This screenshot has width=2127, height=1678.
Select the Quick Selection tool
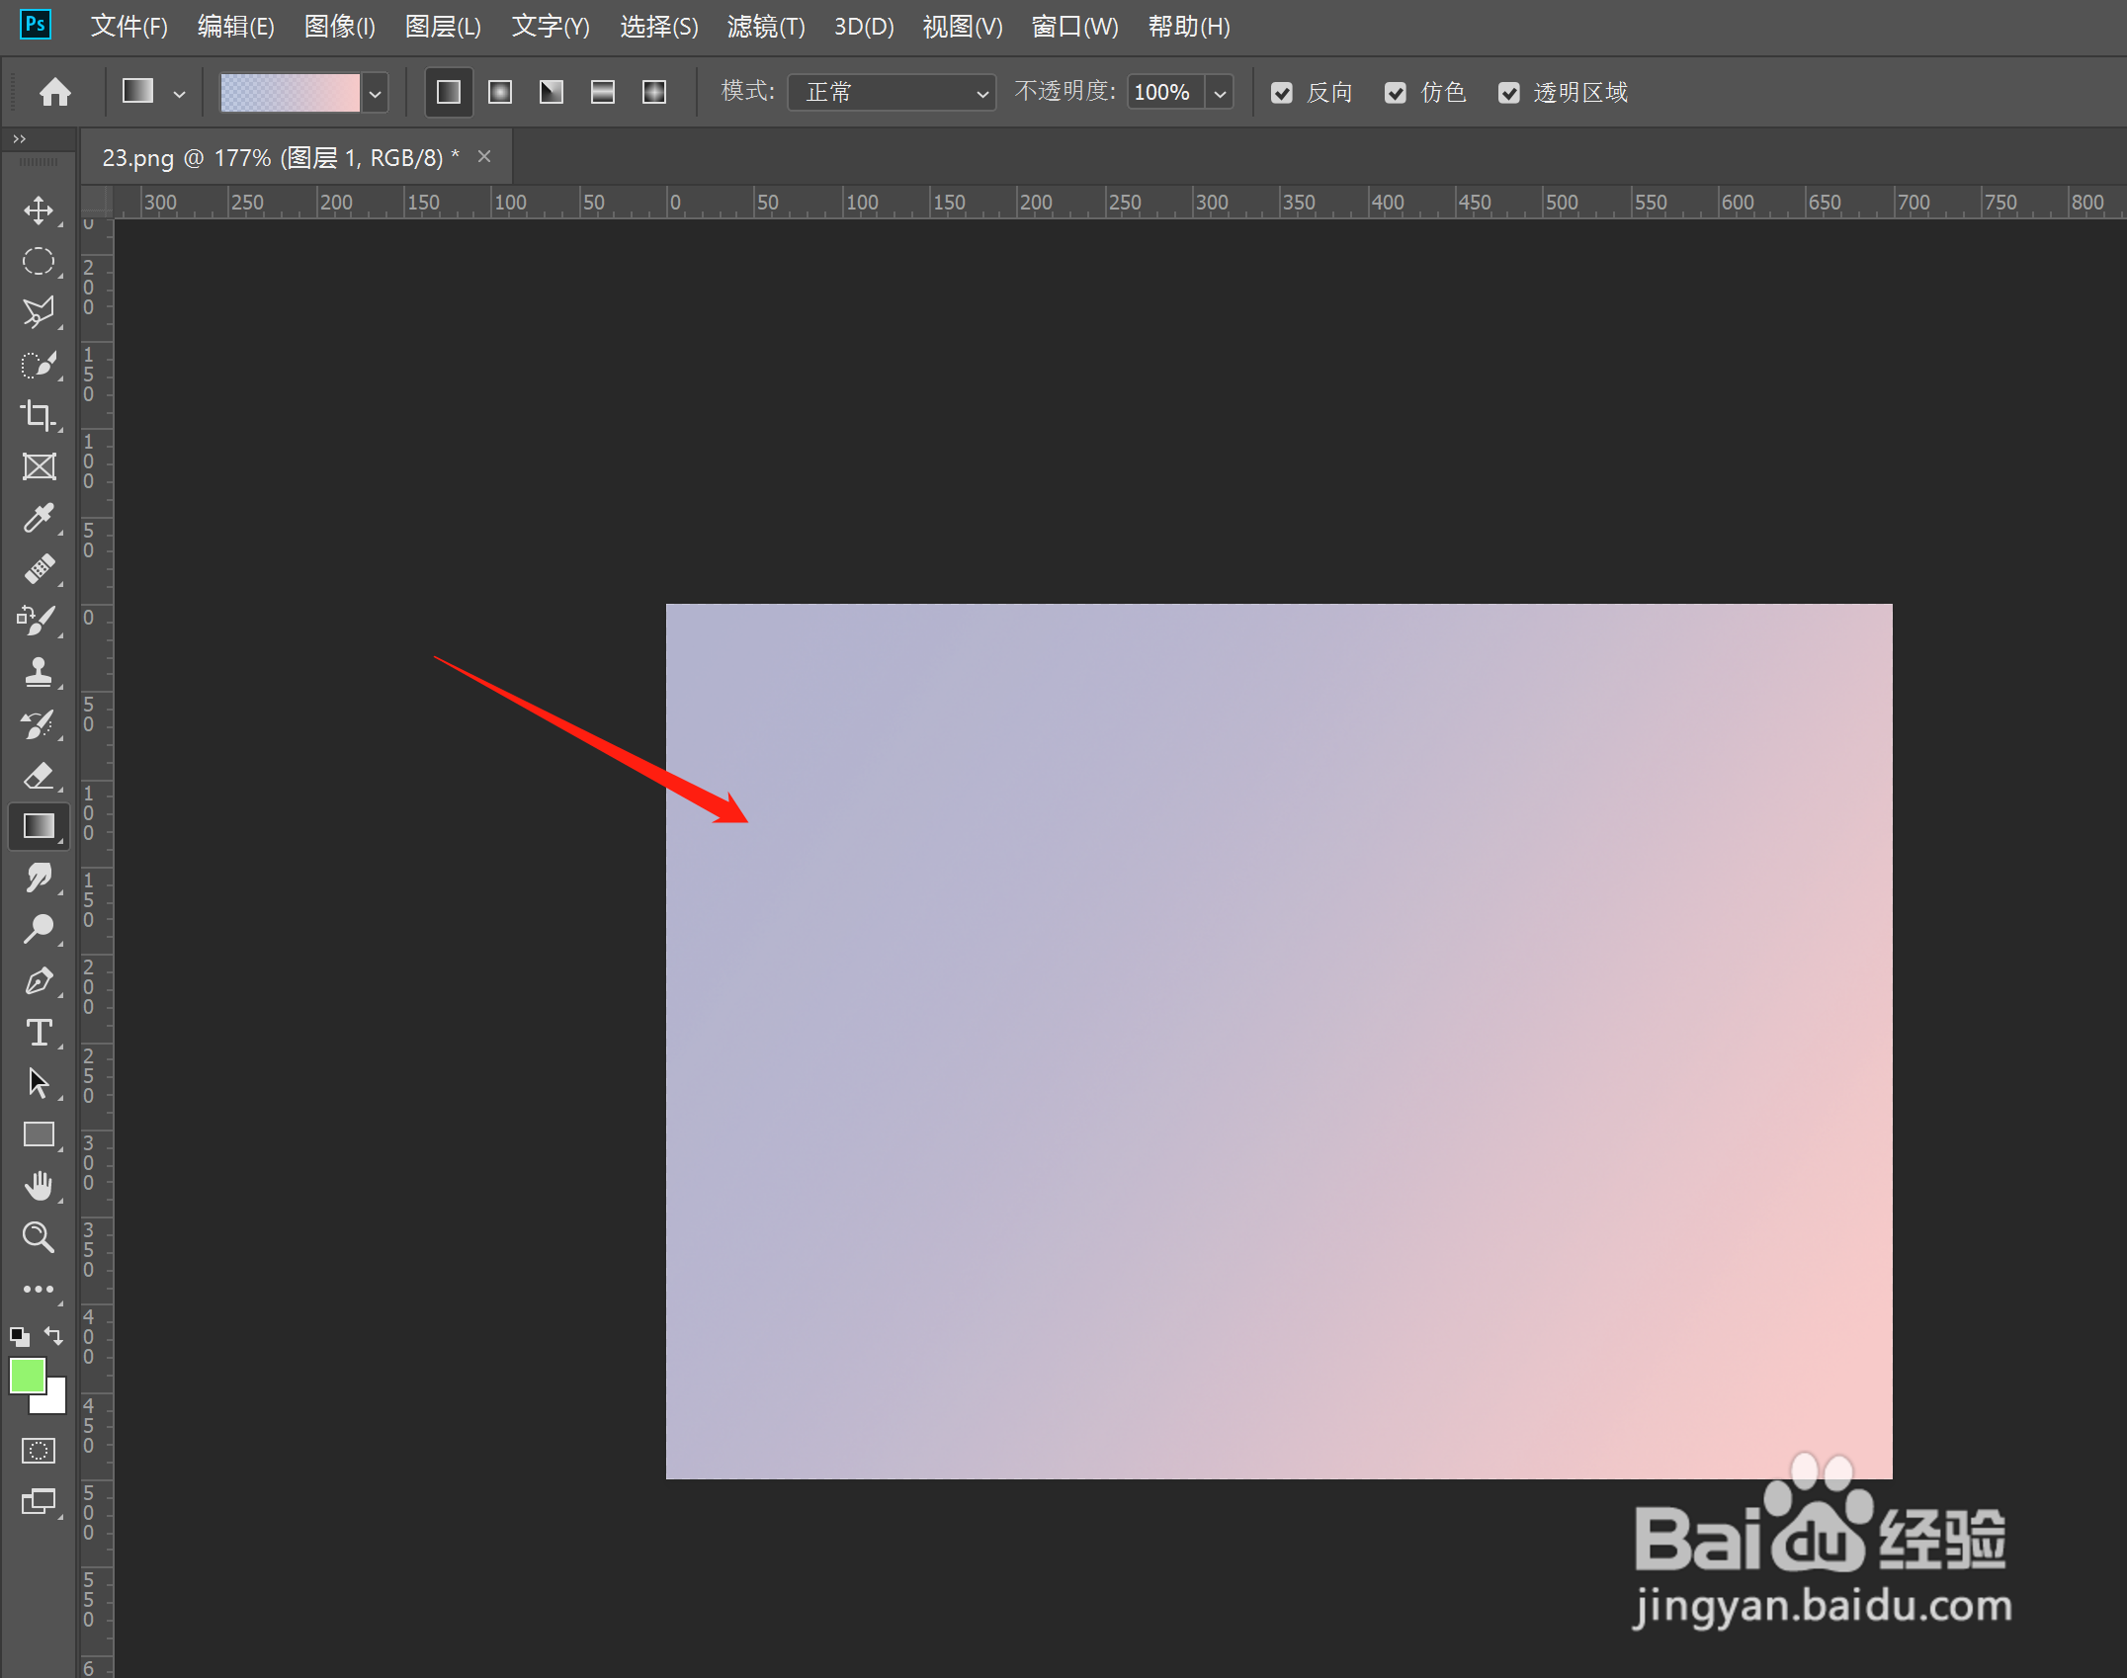tap(39, 365)
